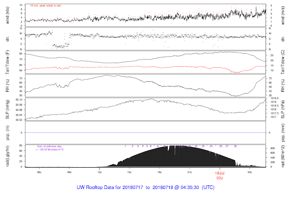The height and width of the screenshot is (199, 291).
Task: Click the '10 min. peak winds in red' note
Action: pyautogui.click(x=45, y=6)
